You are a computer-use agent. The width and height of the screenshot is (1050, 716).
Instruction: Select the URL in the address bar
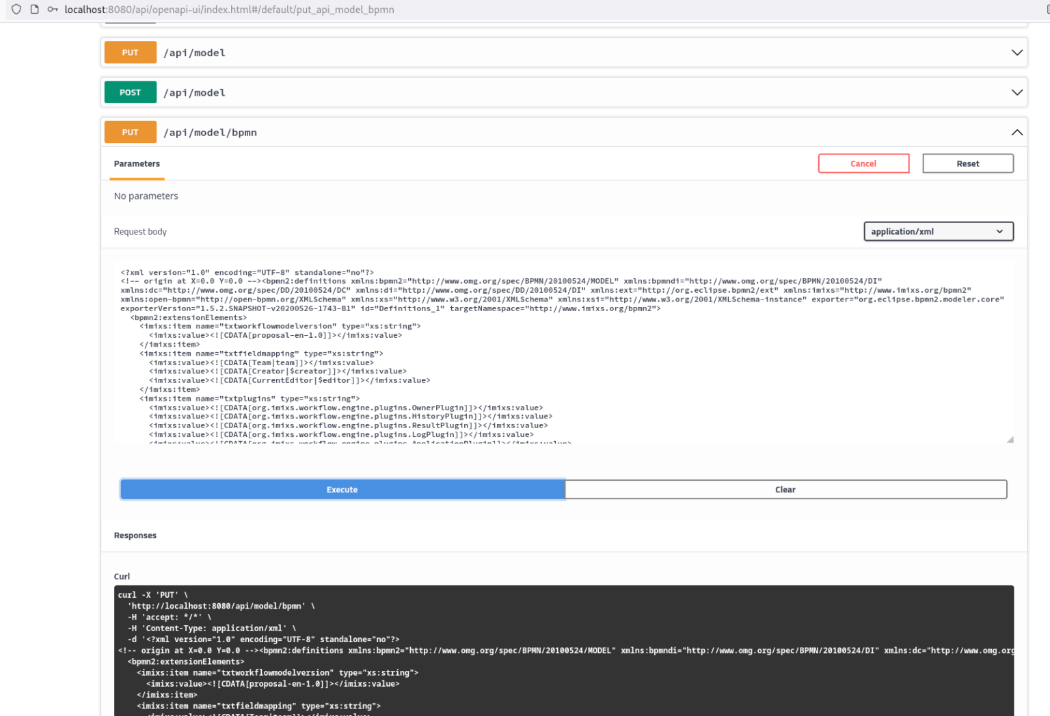click(x=228, y=10)
